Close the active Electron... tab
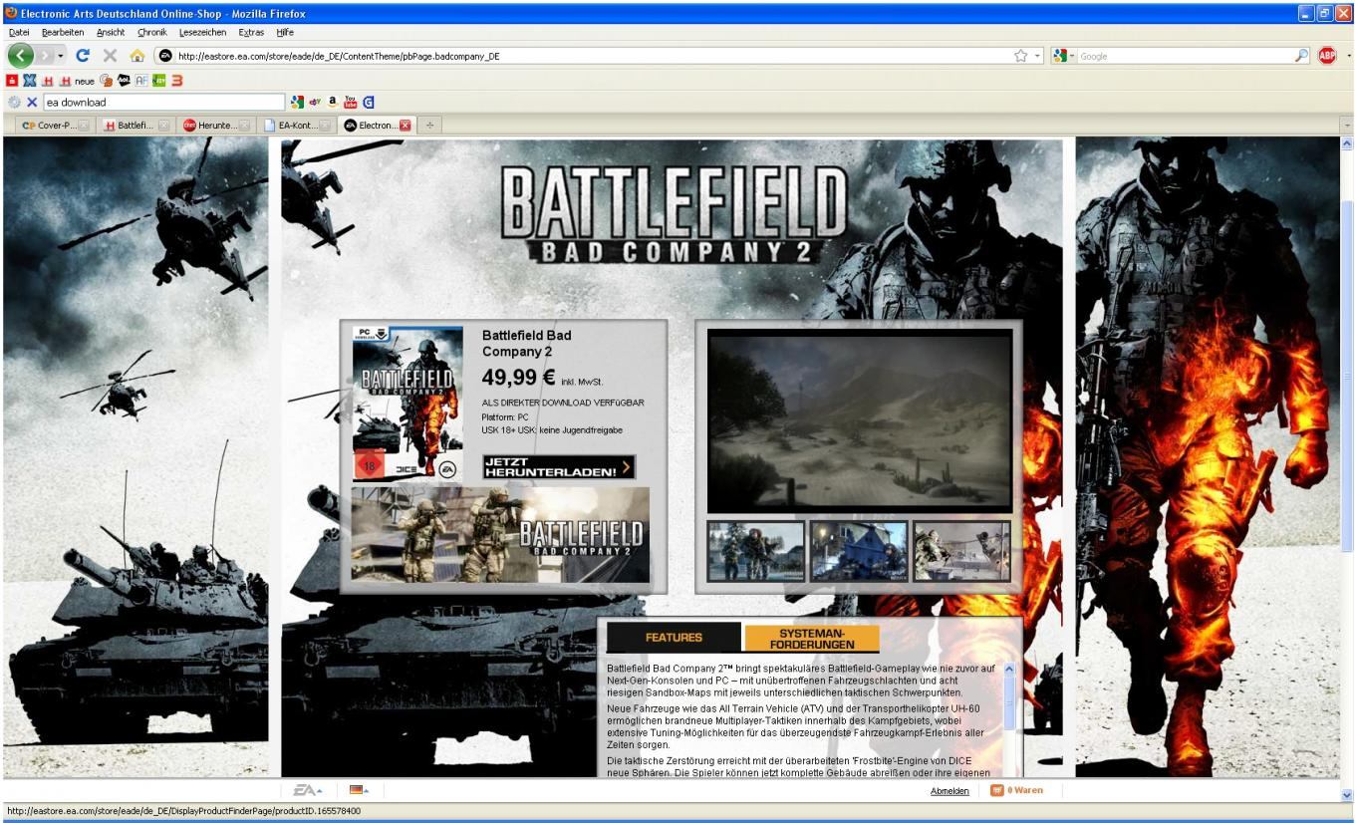Image resolution: width=1357 pixels, height=823 pixels. coord(406,126)
